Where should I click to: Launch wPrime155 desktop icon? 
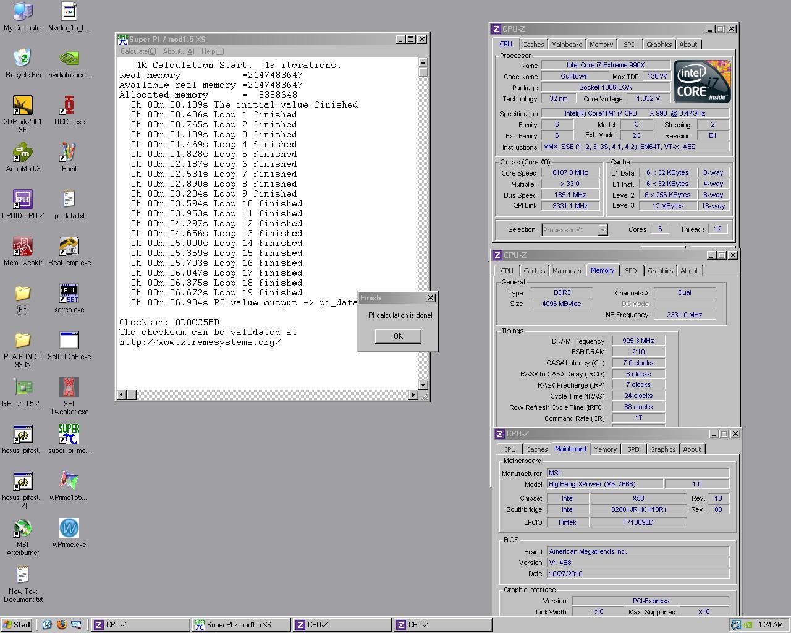click(69, 486)
